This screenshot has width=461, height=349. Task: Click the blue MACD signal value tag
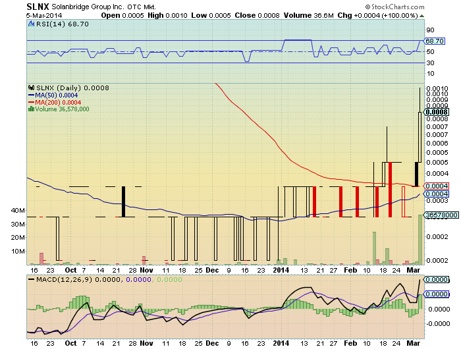436,294
